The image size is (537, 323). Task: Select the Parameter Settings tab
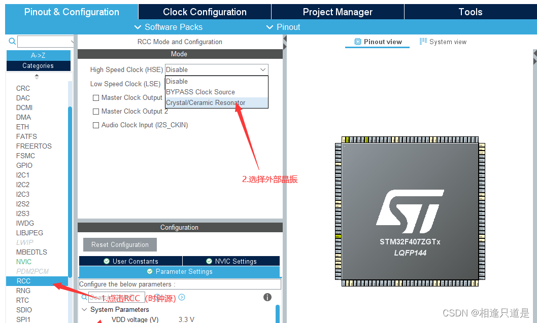click(180, 271)
